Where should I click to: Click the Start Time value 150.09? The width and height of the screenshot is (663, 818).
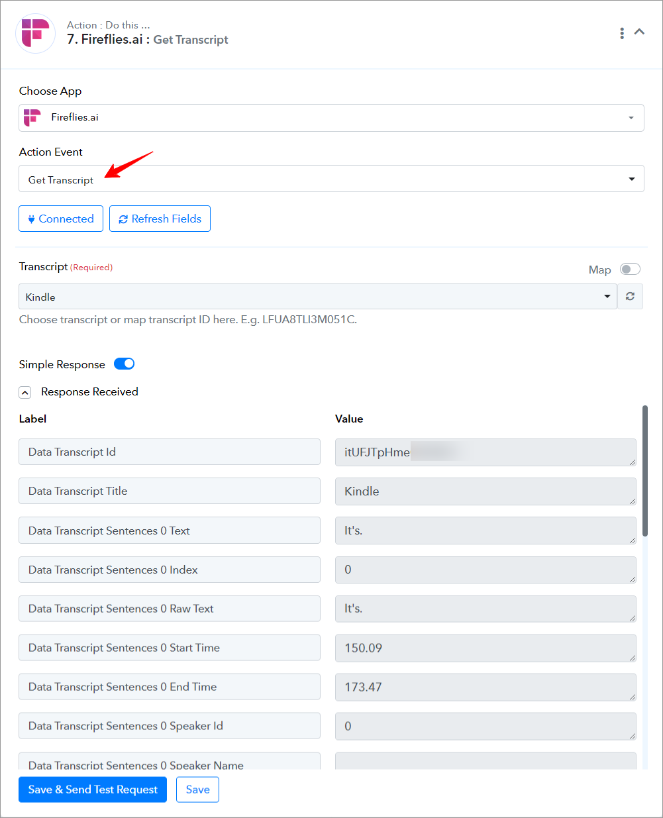(x=485, y=648)
